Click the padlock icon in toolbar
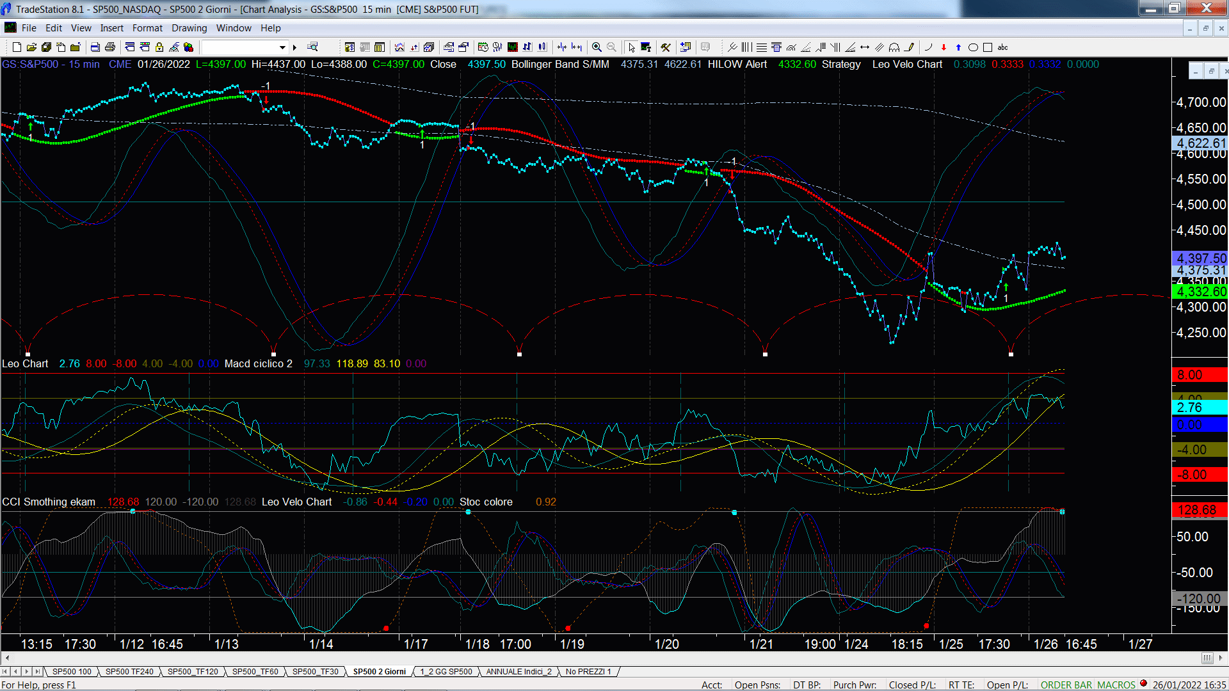 coord(159,47)
